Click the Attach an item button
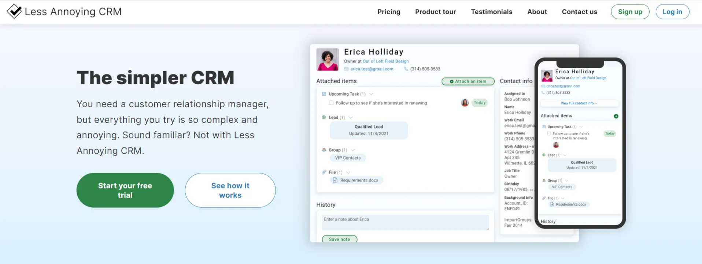 point(468,81)
